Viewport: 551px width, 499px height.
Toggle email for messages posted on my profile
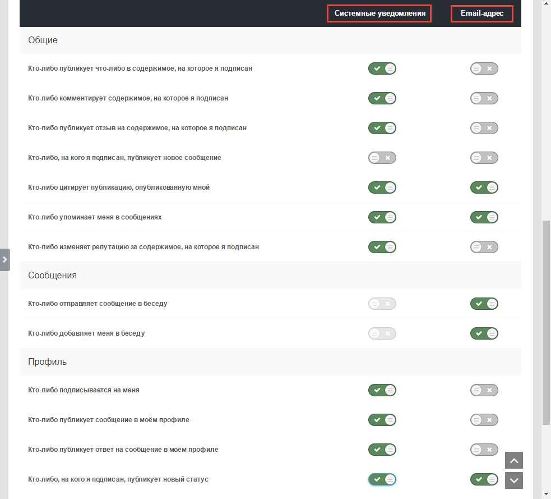tap(484, 420)
